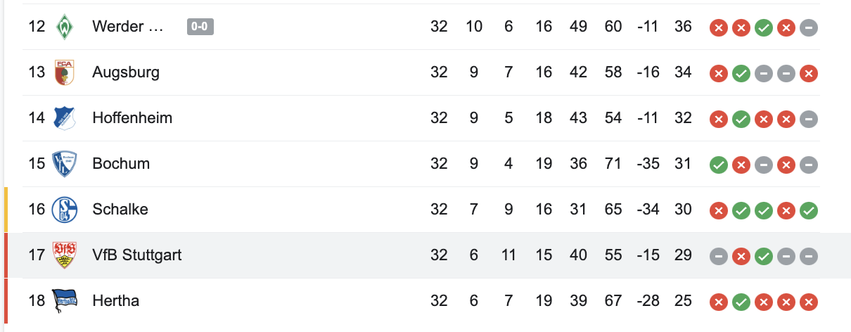Click the VfB Stuttgart team name

click(x=137, y=255)
